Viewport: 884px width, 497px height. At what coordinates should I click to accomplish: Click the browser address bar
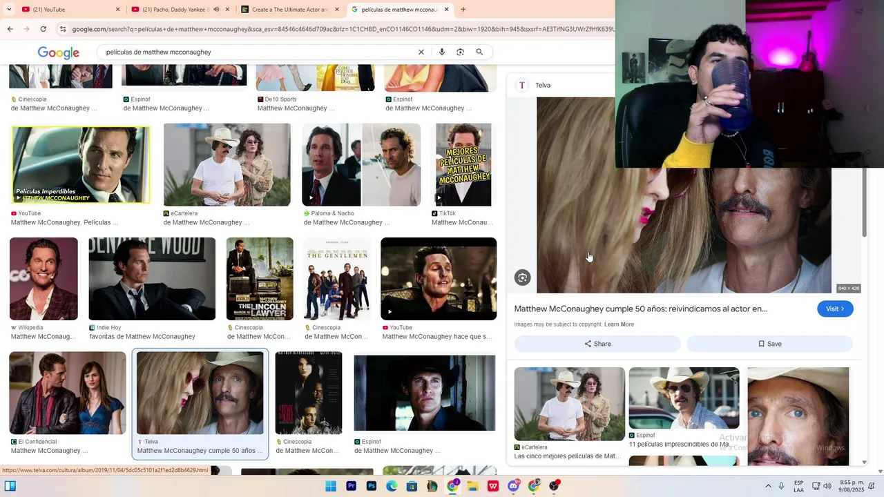coord(342,29)
